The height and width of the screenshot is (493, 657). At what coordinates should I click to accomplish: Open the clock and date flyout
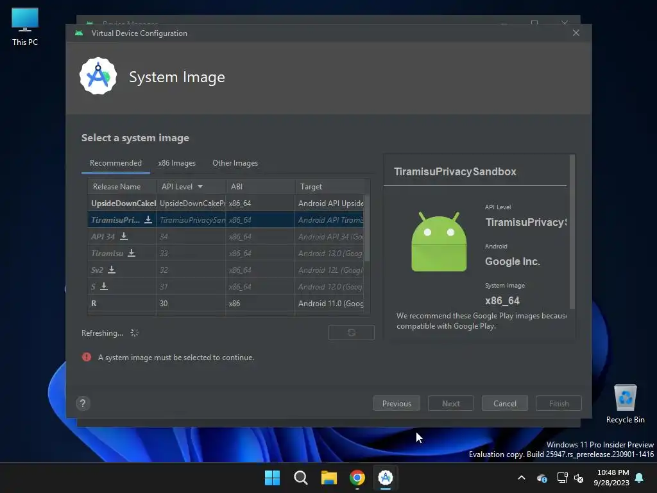(611, 478)
